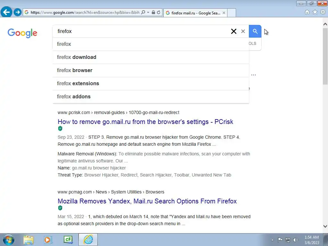Select the 'firefox addons' suggestion
Viewport: 328px width, 246px height.
click(x=151, y=97)
